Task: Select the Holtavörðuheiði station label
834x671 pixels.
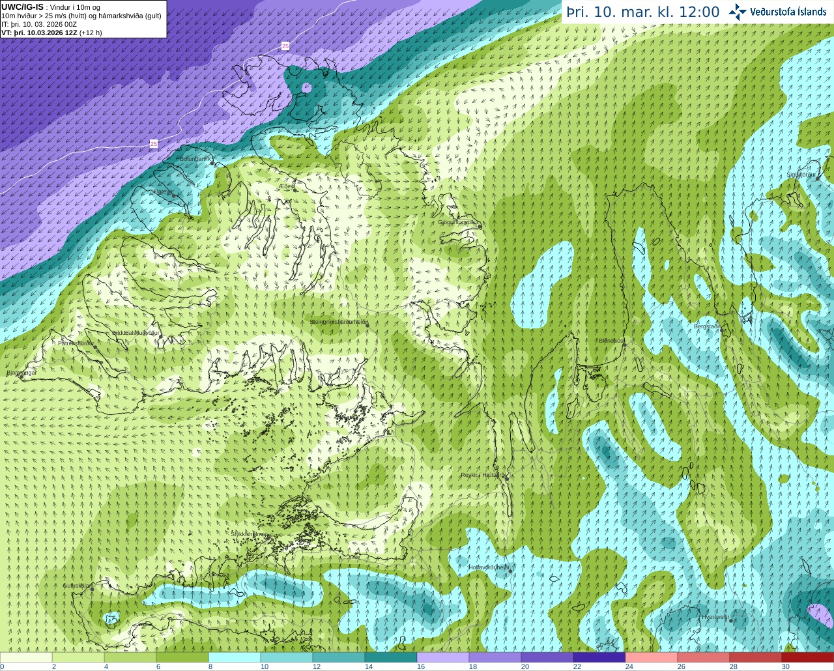Action: pyautogui.click(x=489, y=567)
